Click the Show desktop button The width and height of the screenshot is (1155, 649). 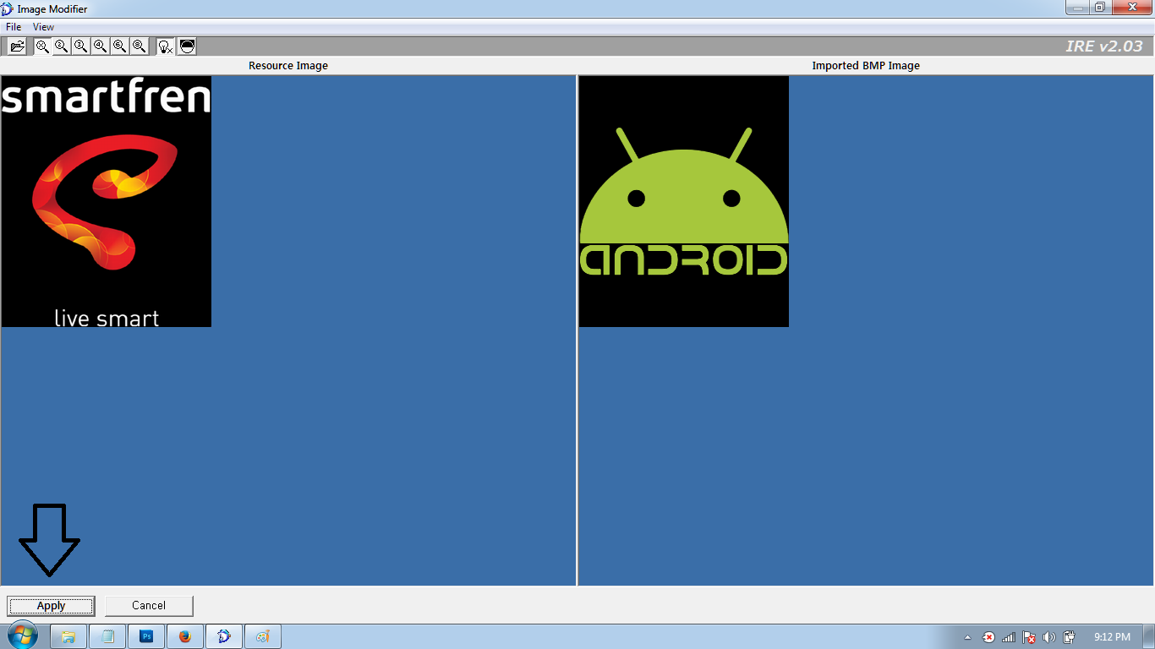coord(1149,637)
